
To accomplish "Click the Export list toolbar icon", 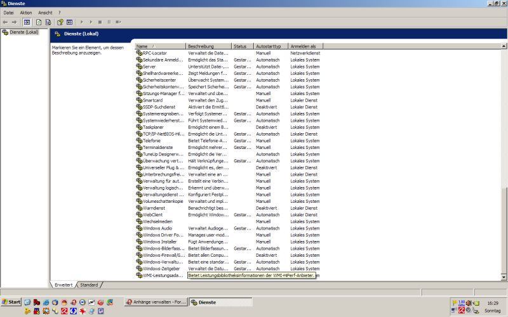I will coord(48,22).
